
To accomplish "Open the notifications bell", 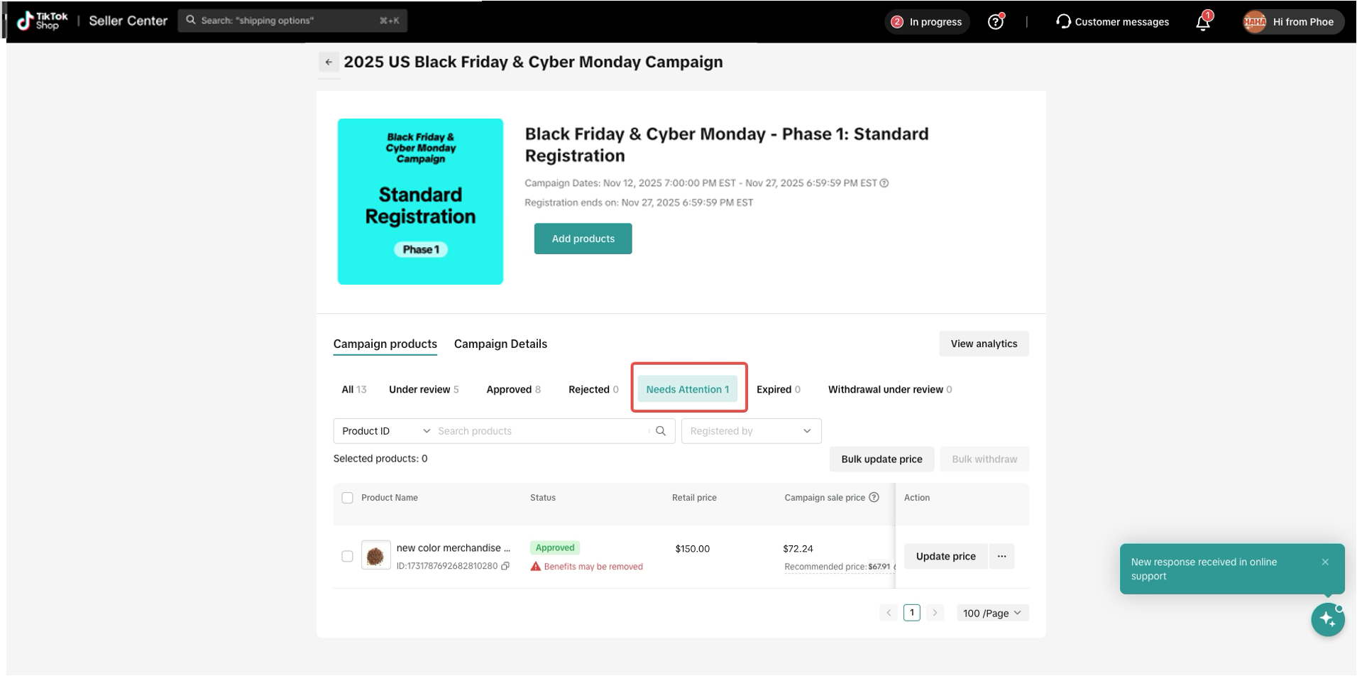I will coord(1203,22).
